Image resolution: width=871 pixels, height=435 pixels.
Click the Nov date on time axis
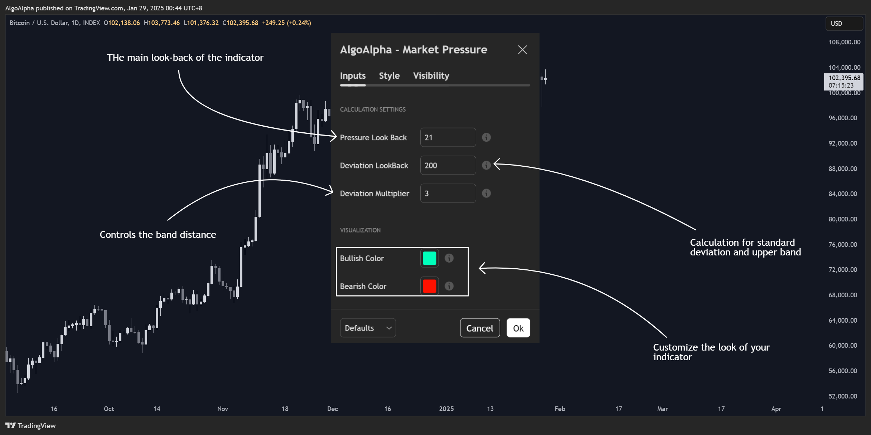[223, 409]
